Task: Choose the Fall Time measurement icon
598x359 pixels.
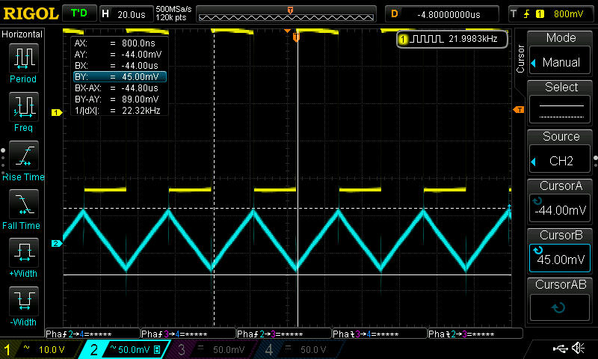Action: [x=23, y=209]
